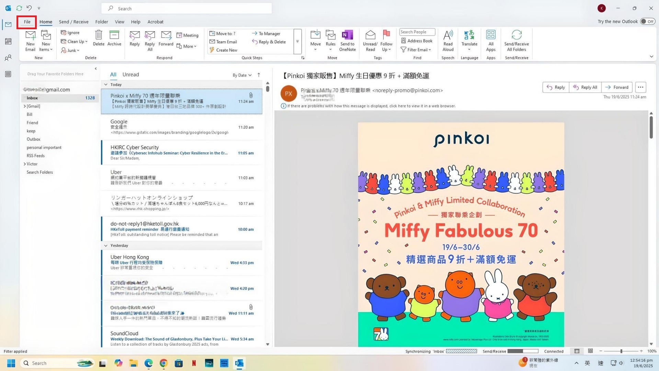Open the Folder tab
Image resolution: width=659 pixels, height=371 pixels.
(102, 22)
